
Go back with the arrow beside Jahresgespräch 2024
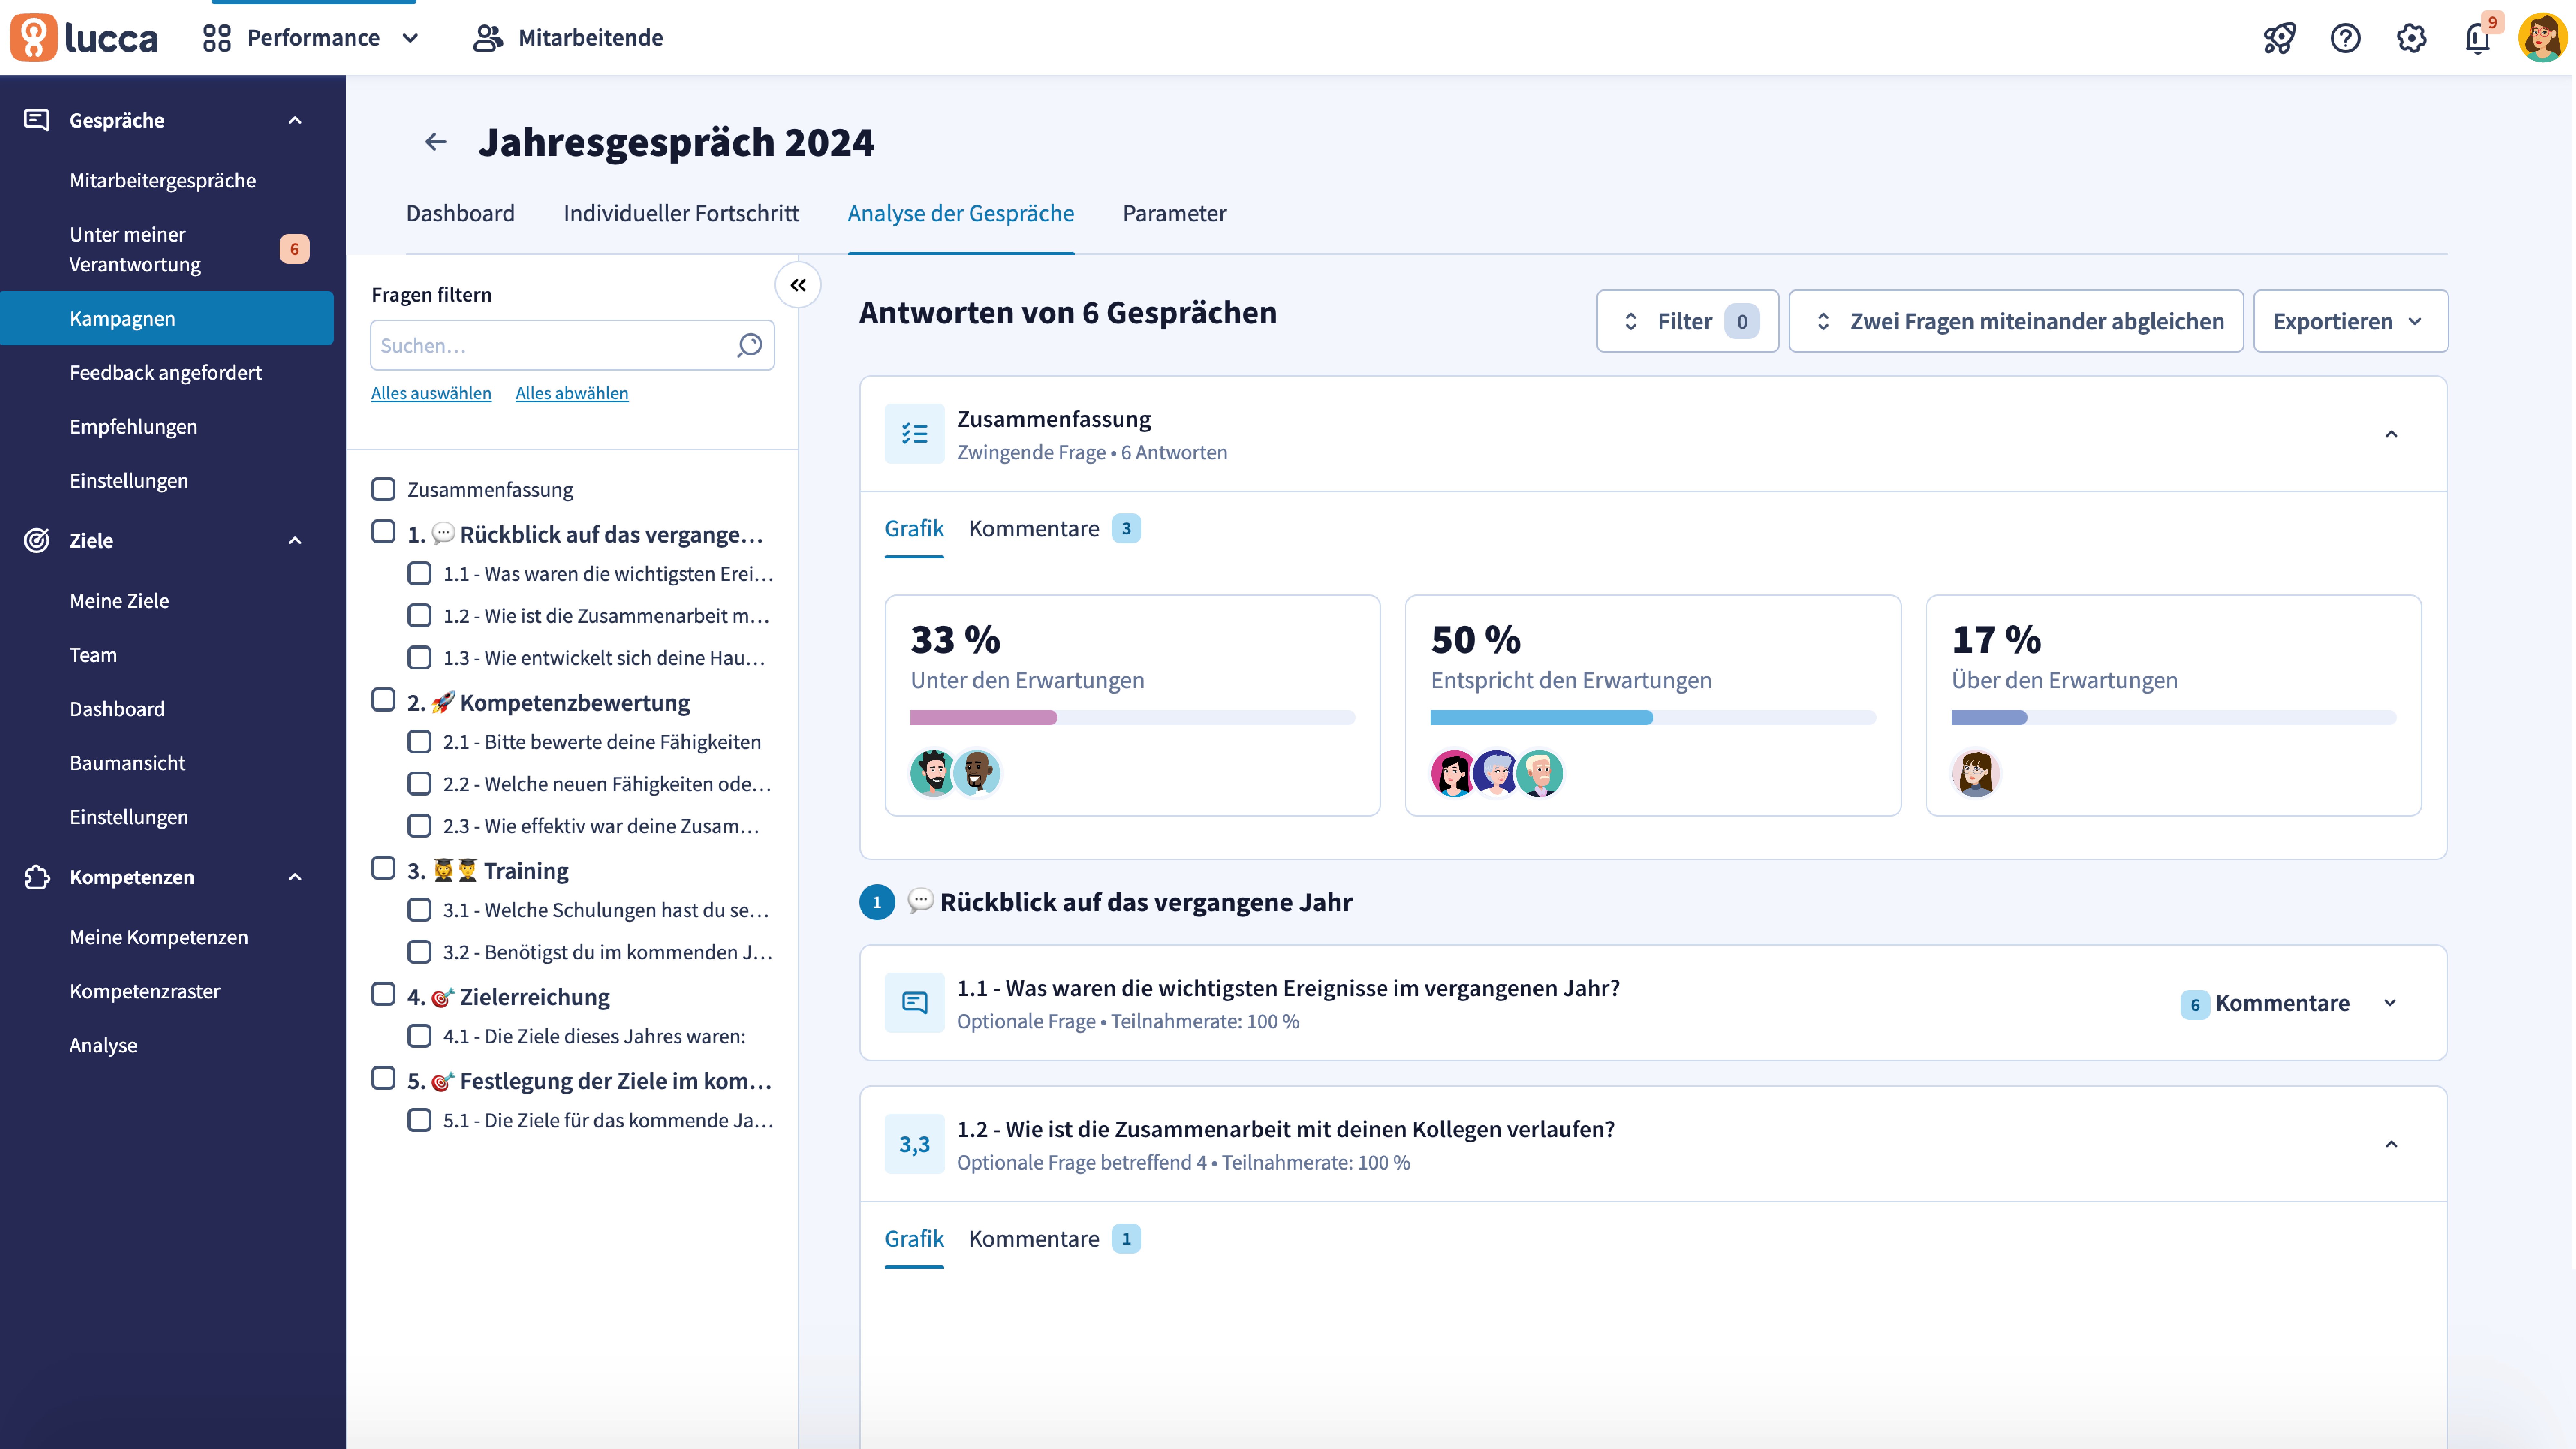(436, 142)
